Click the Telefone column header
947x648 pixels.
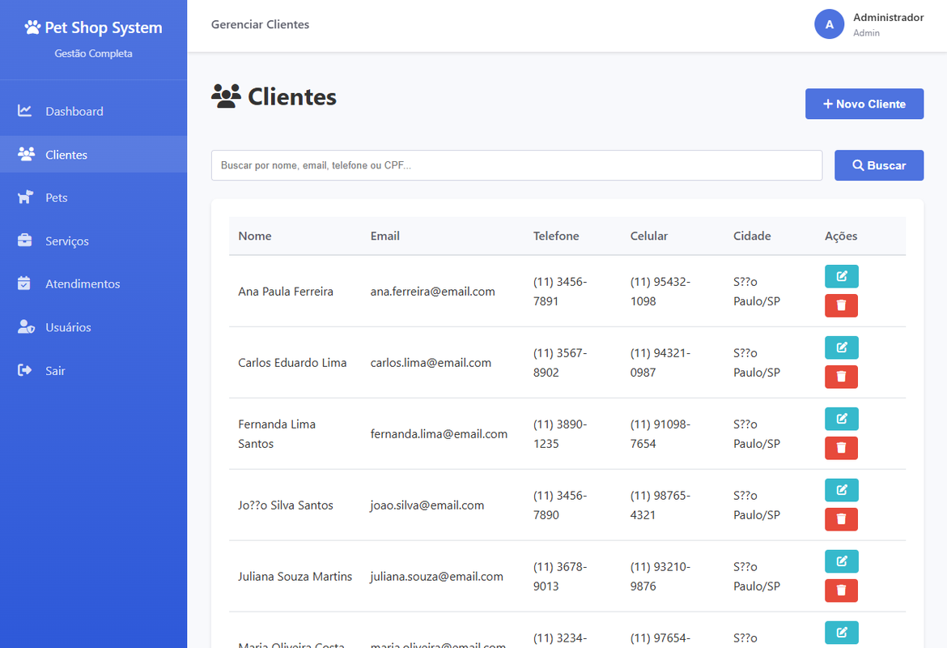tap(555, 236)
